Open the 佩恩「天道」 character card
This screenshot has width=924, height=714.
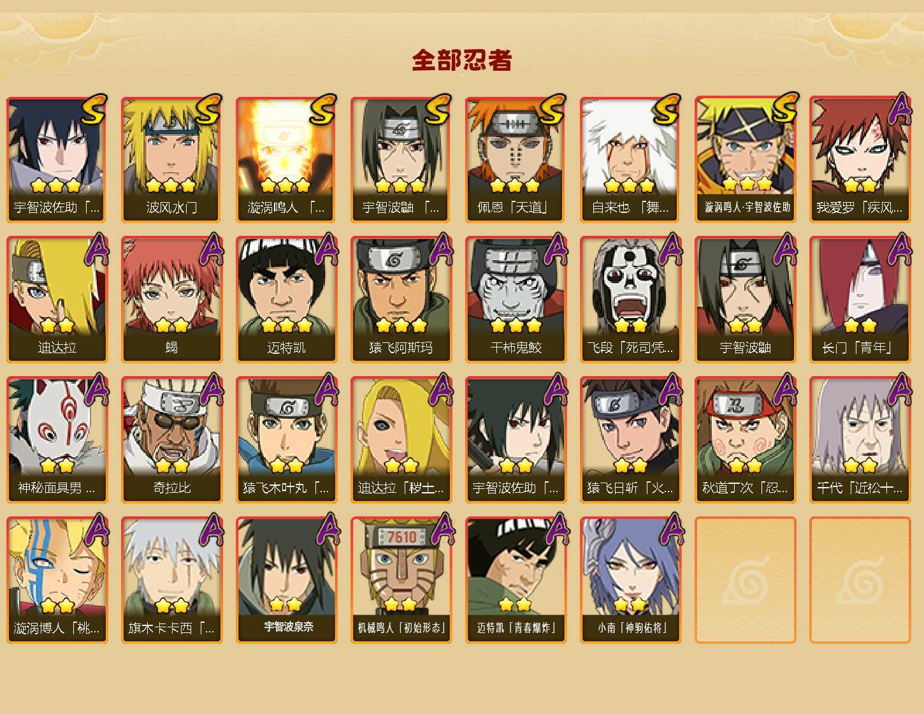click(x=516, y=159)
